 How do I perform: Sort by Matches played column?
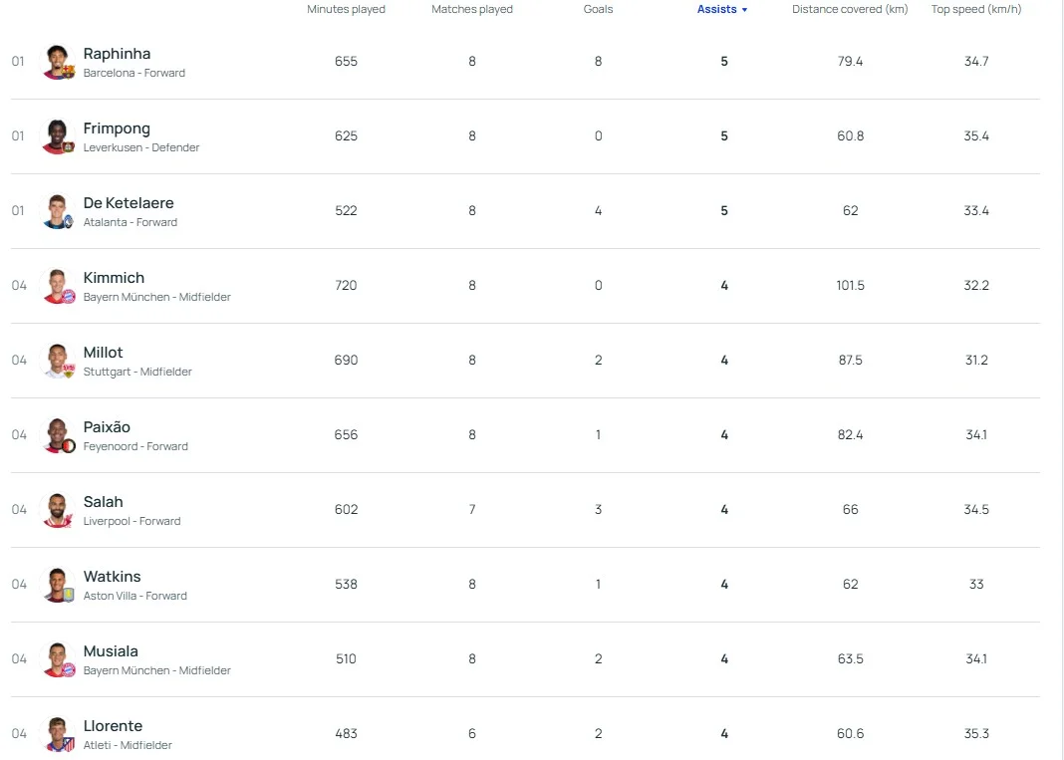(471, 9)
